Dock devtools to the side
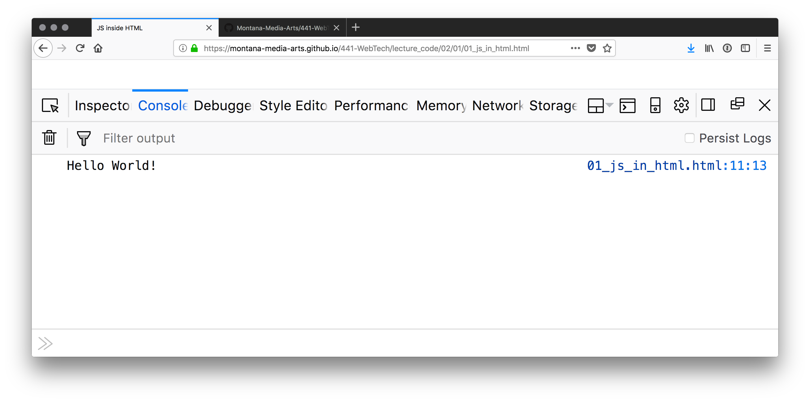 pyautogui.click(x=708, y=105)
